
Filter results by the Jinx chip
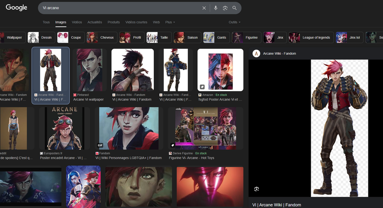(275, 38)
